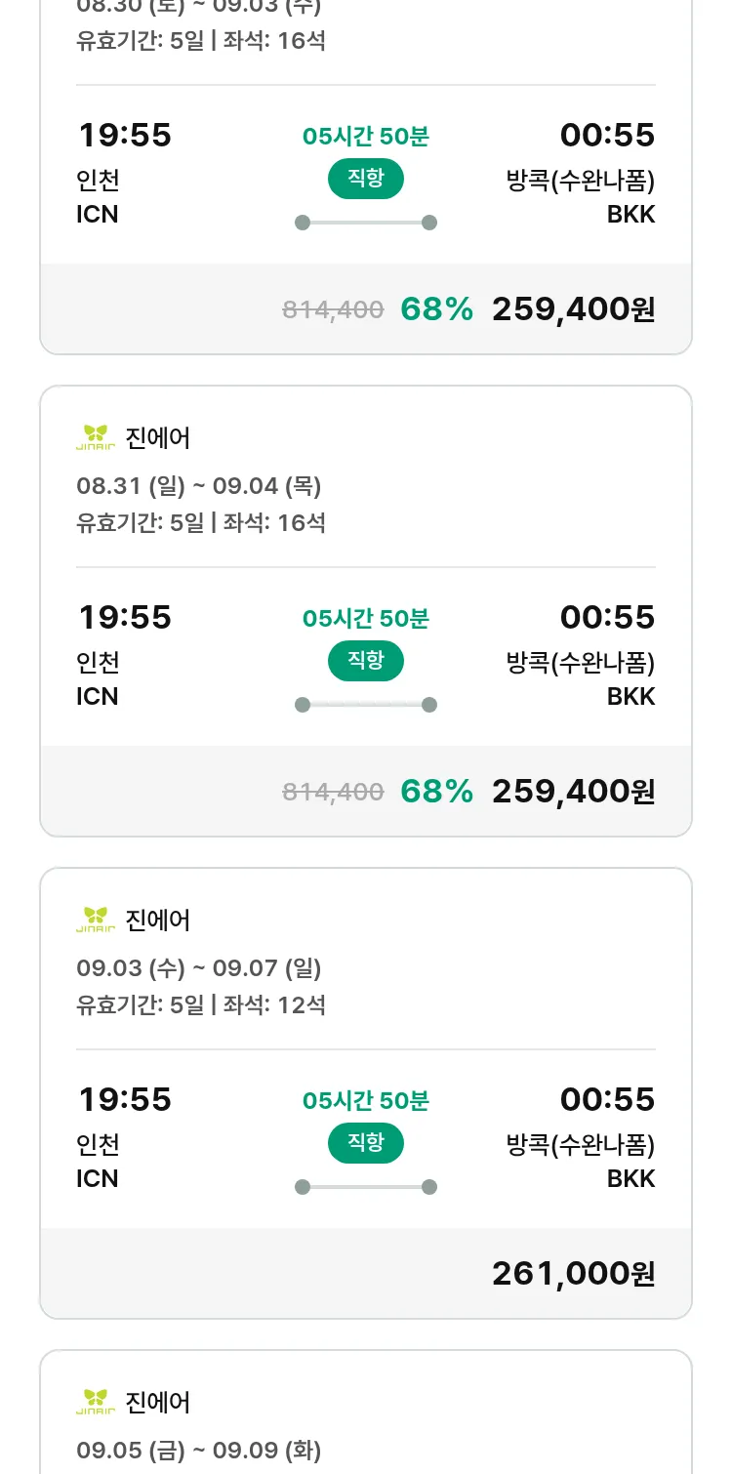Tap the Jin Air logo on the 09.05 flight
Image resolution: width=732 pixels, height=1474 pixels.
coord(96,1402)
